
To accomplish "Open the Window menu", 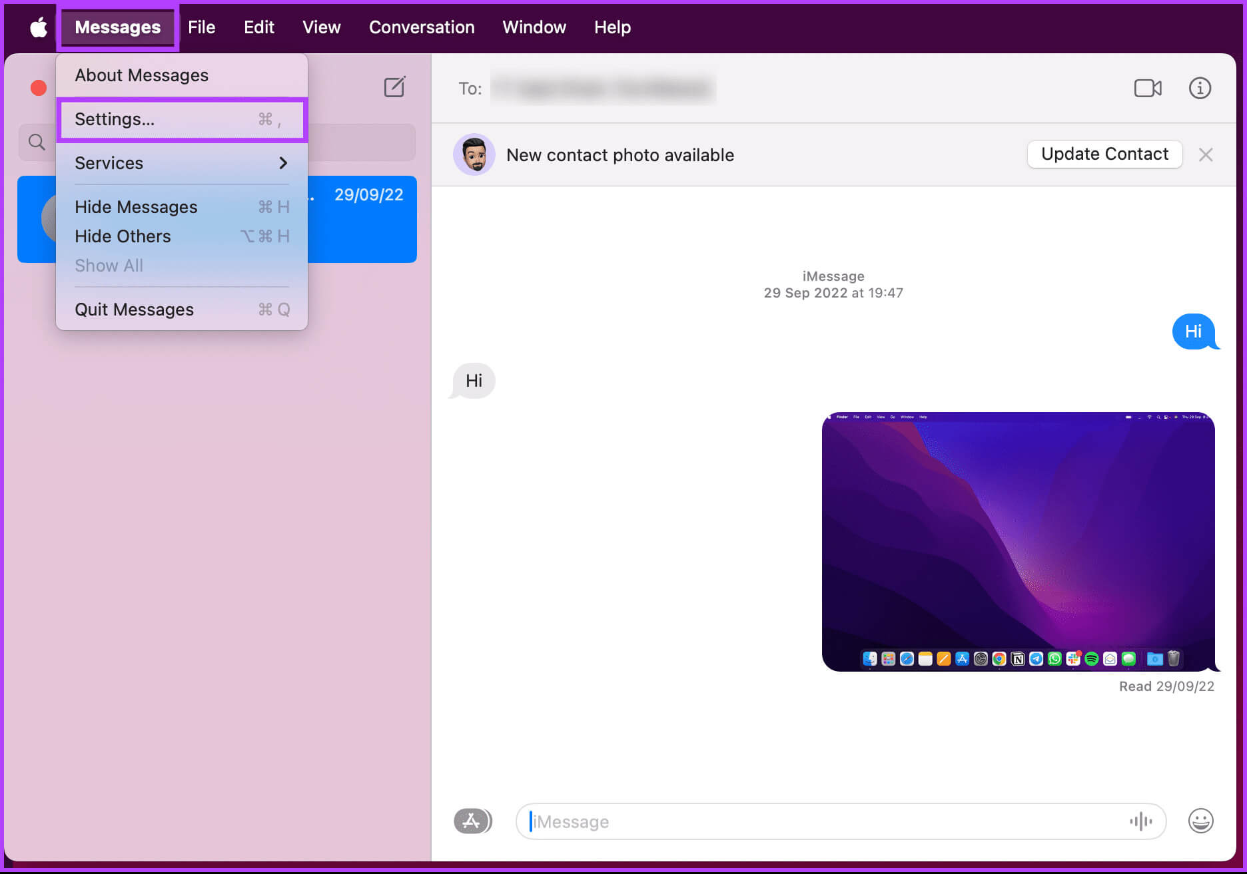I will pos(534,27).
